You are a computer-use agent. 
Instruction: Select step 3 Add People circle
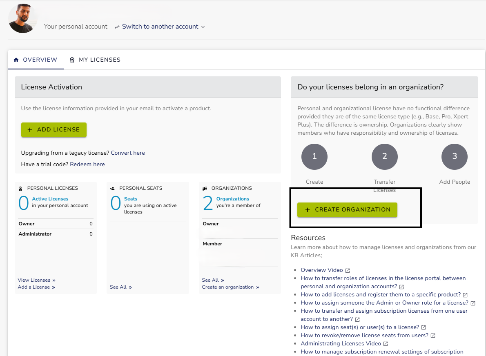coord(455,156)
